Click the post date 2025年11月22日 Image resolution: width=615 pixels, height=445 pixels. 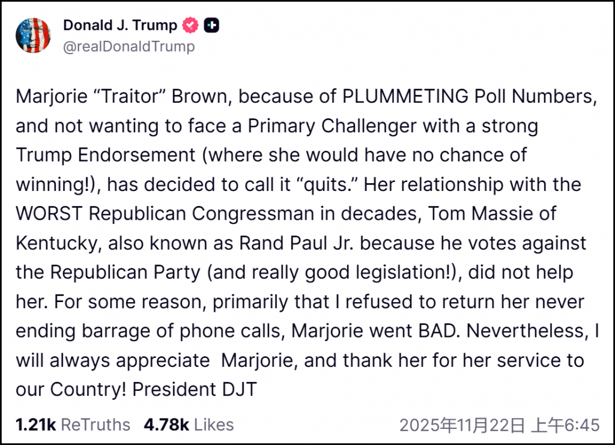(x=462, y=425)
